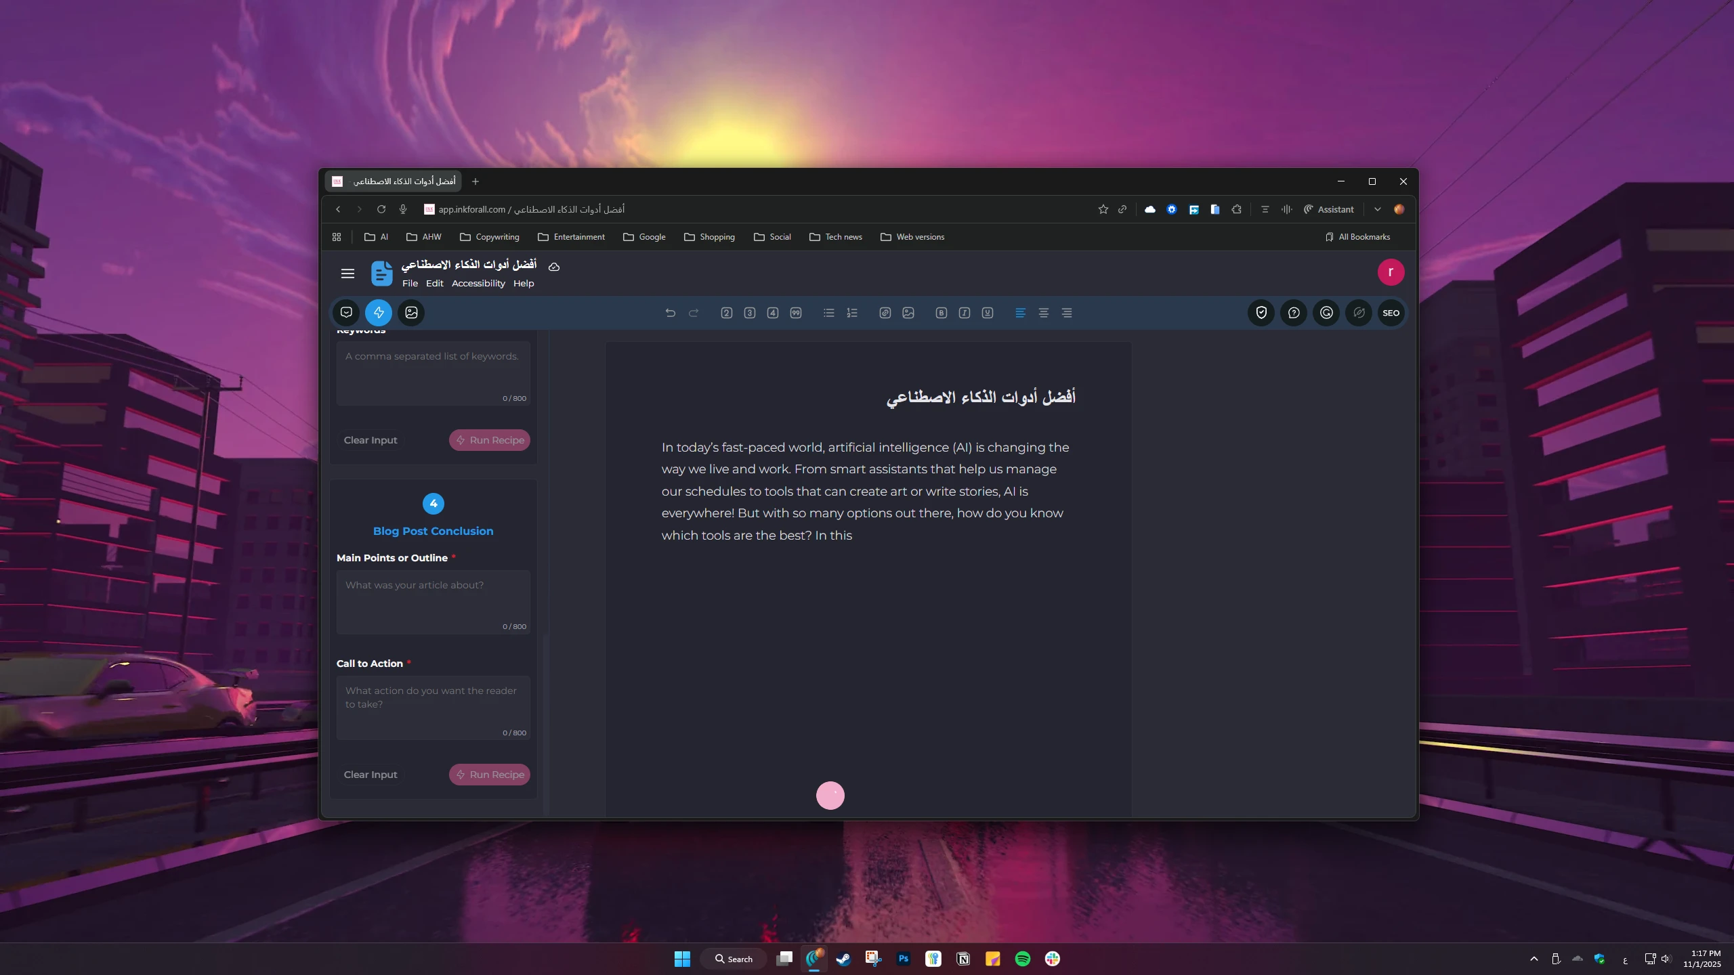Open Spotify from the taskbar
1734x975 pixels.
(1022, 959)
